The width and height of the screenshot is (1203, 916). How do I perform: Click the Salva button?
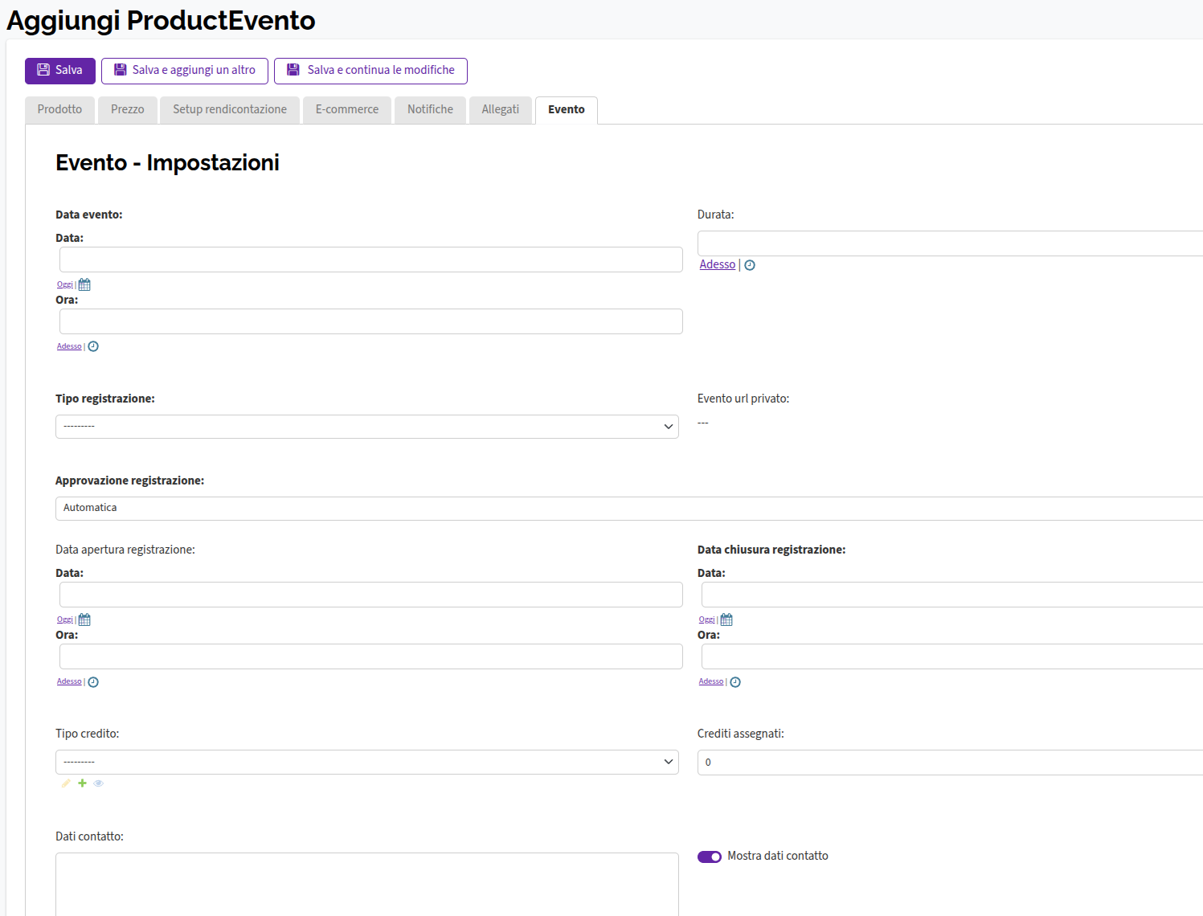[60, 71]
